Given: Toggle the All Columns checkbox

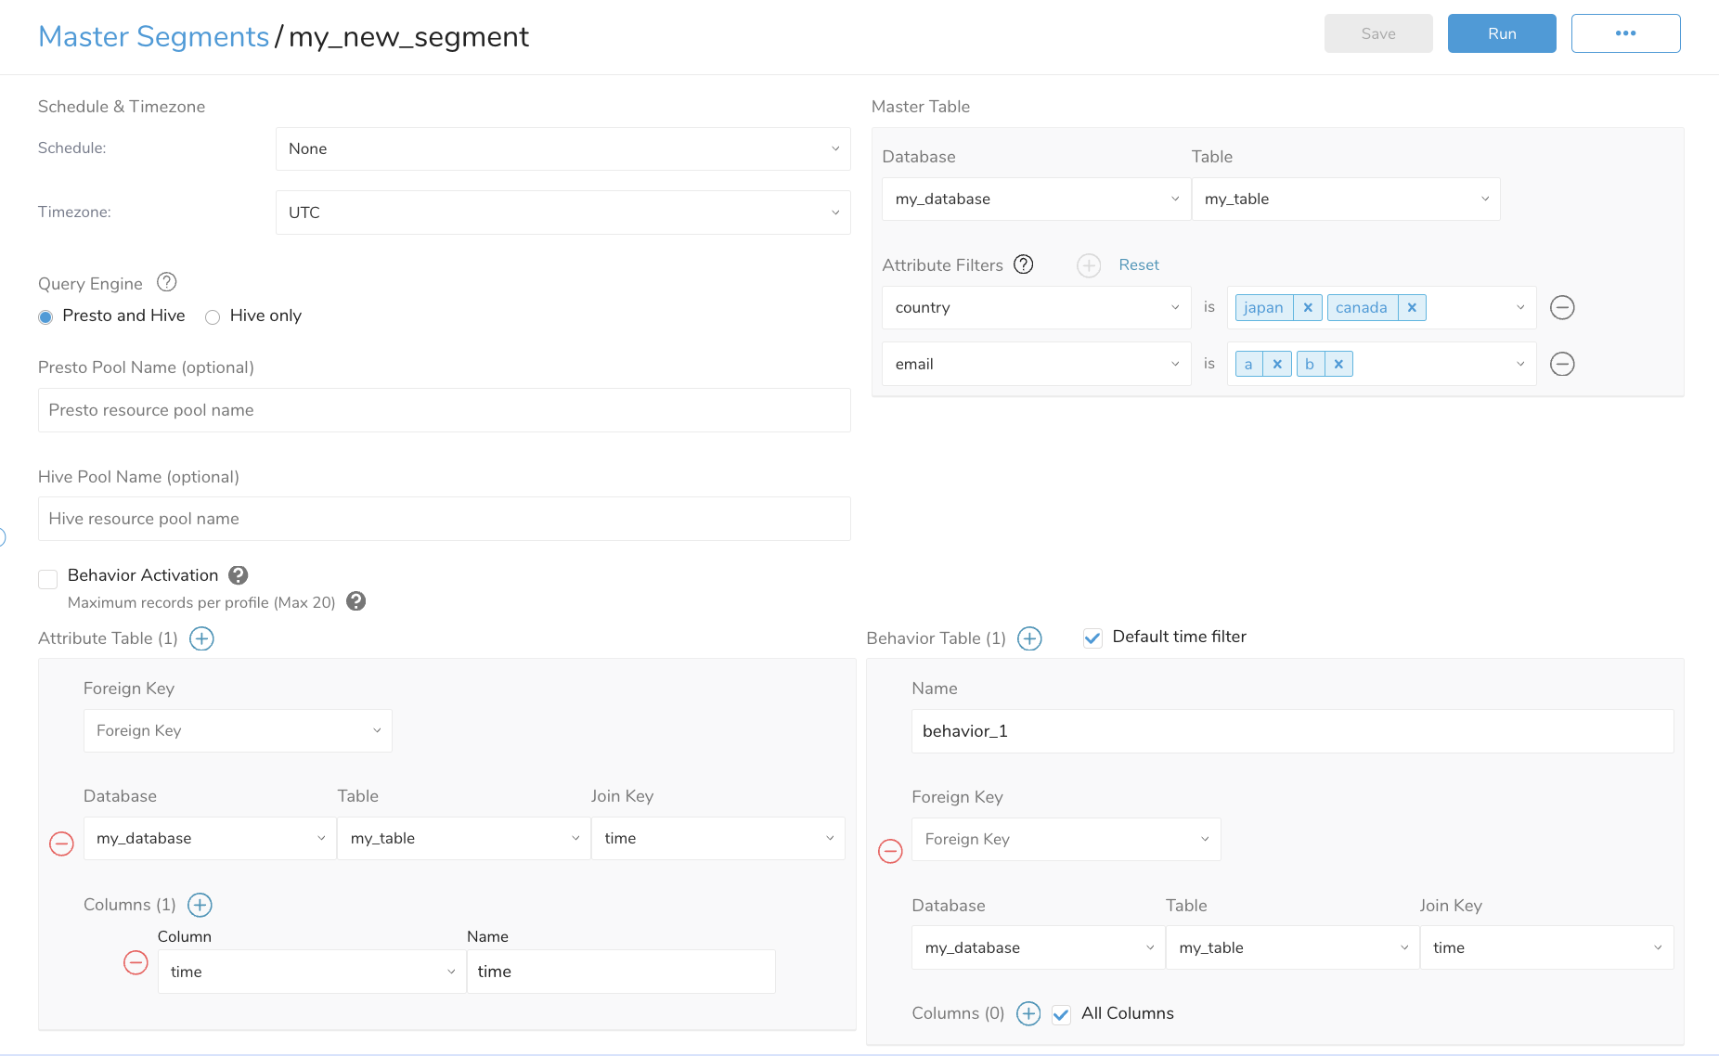Looking at the screenshot, I should click(x=1061, y=1014).
